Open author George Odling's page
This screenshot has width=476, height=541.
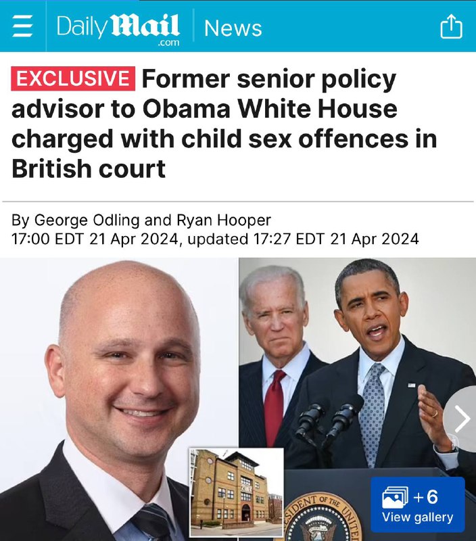pyautogui.click(x=87, y=220)
